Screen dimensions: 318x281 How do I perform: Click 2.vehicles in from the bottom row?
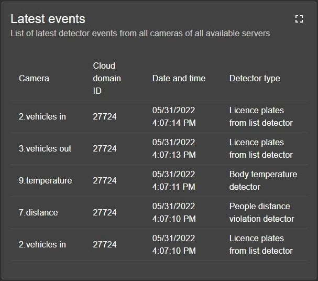coord(42,244)
